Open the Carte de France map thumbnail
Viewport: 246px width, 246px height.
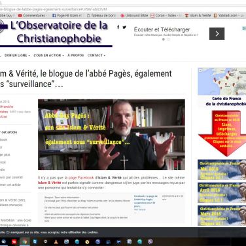[x=222, y=81]
